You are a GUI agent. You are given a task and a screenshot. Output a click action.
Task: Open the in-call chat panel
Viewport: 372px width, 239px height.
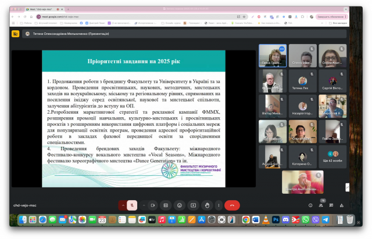[x=332, y=205]
